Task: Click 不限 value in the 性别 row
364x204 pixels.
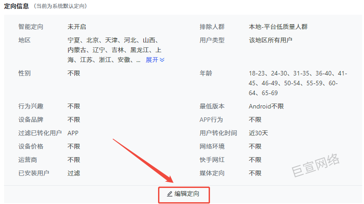Action: [73, 73]
